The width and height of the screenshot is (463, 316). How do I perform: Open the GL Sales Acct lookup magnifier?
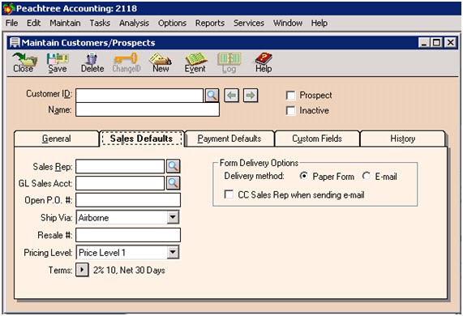[x=174, y=183]
